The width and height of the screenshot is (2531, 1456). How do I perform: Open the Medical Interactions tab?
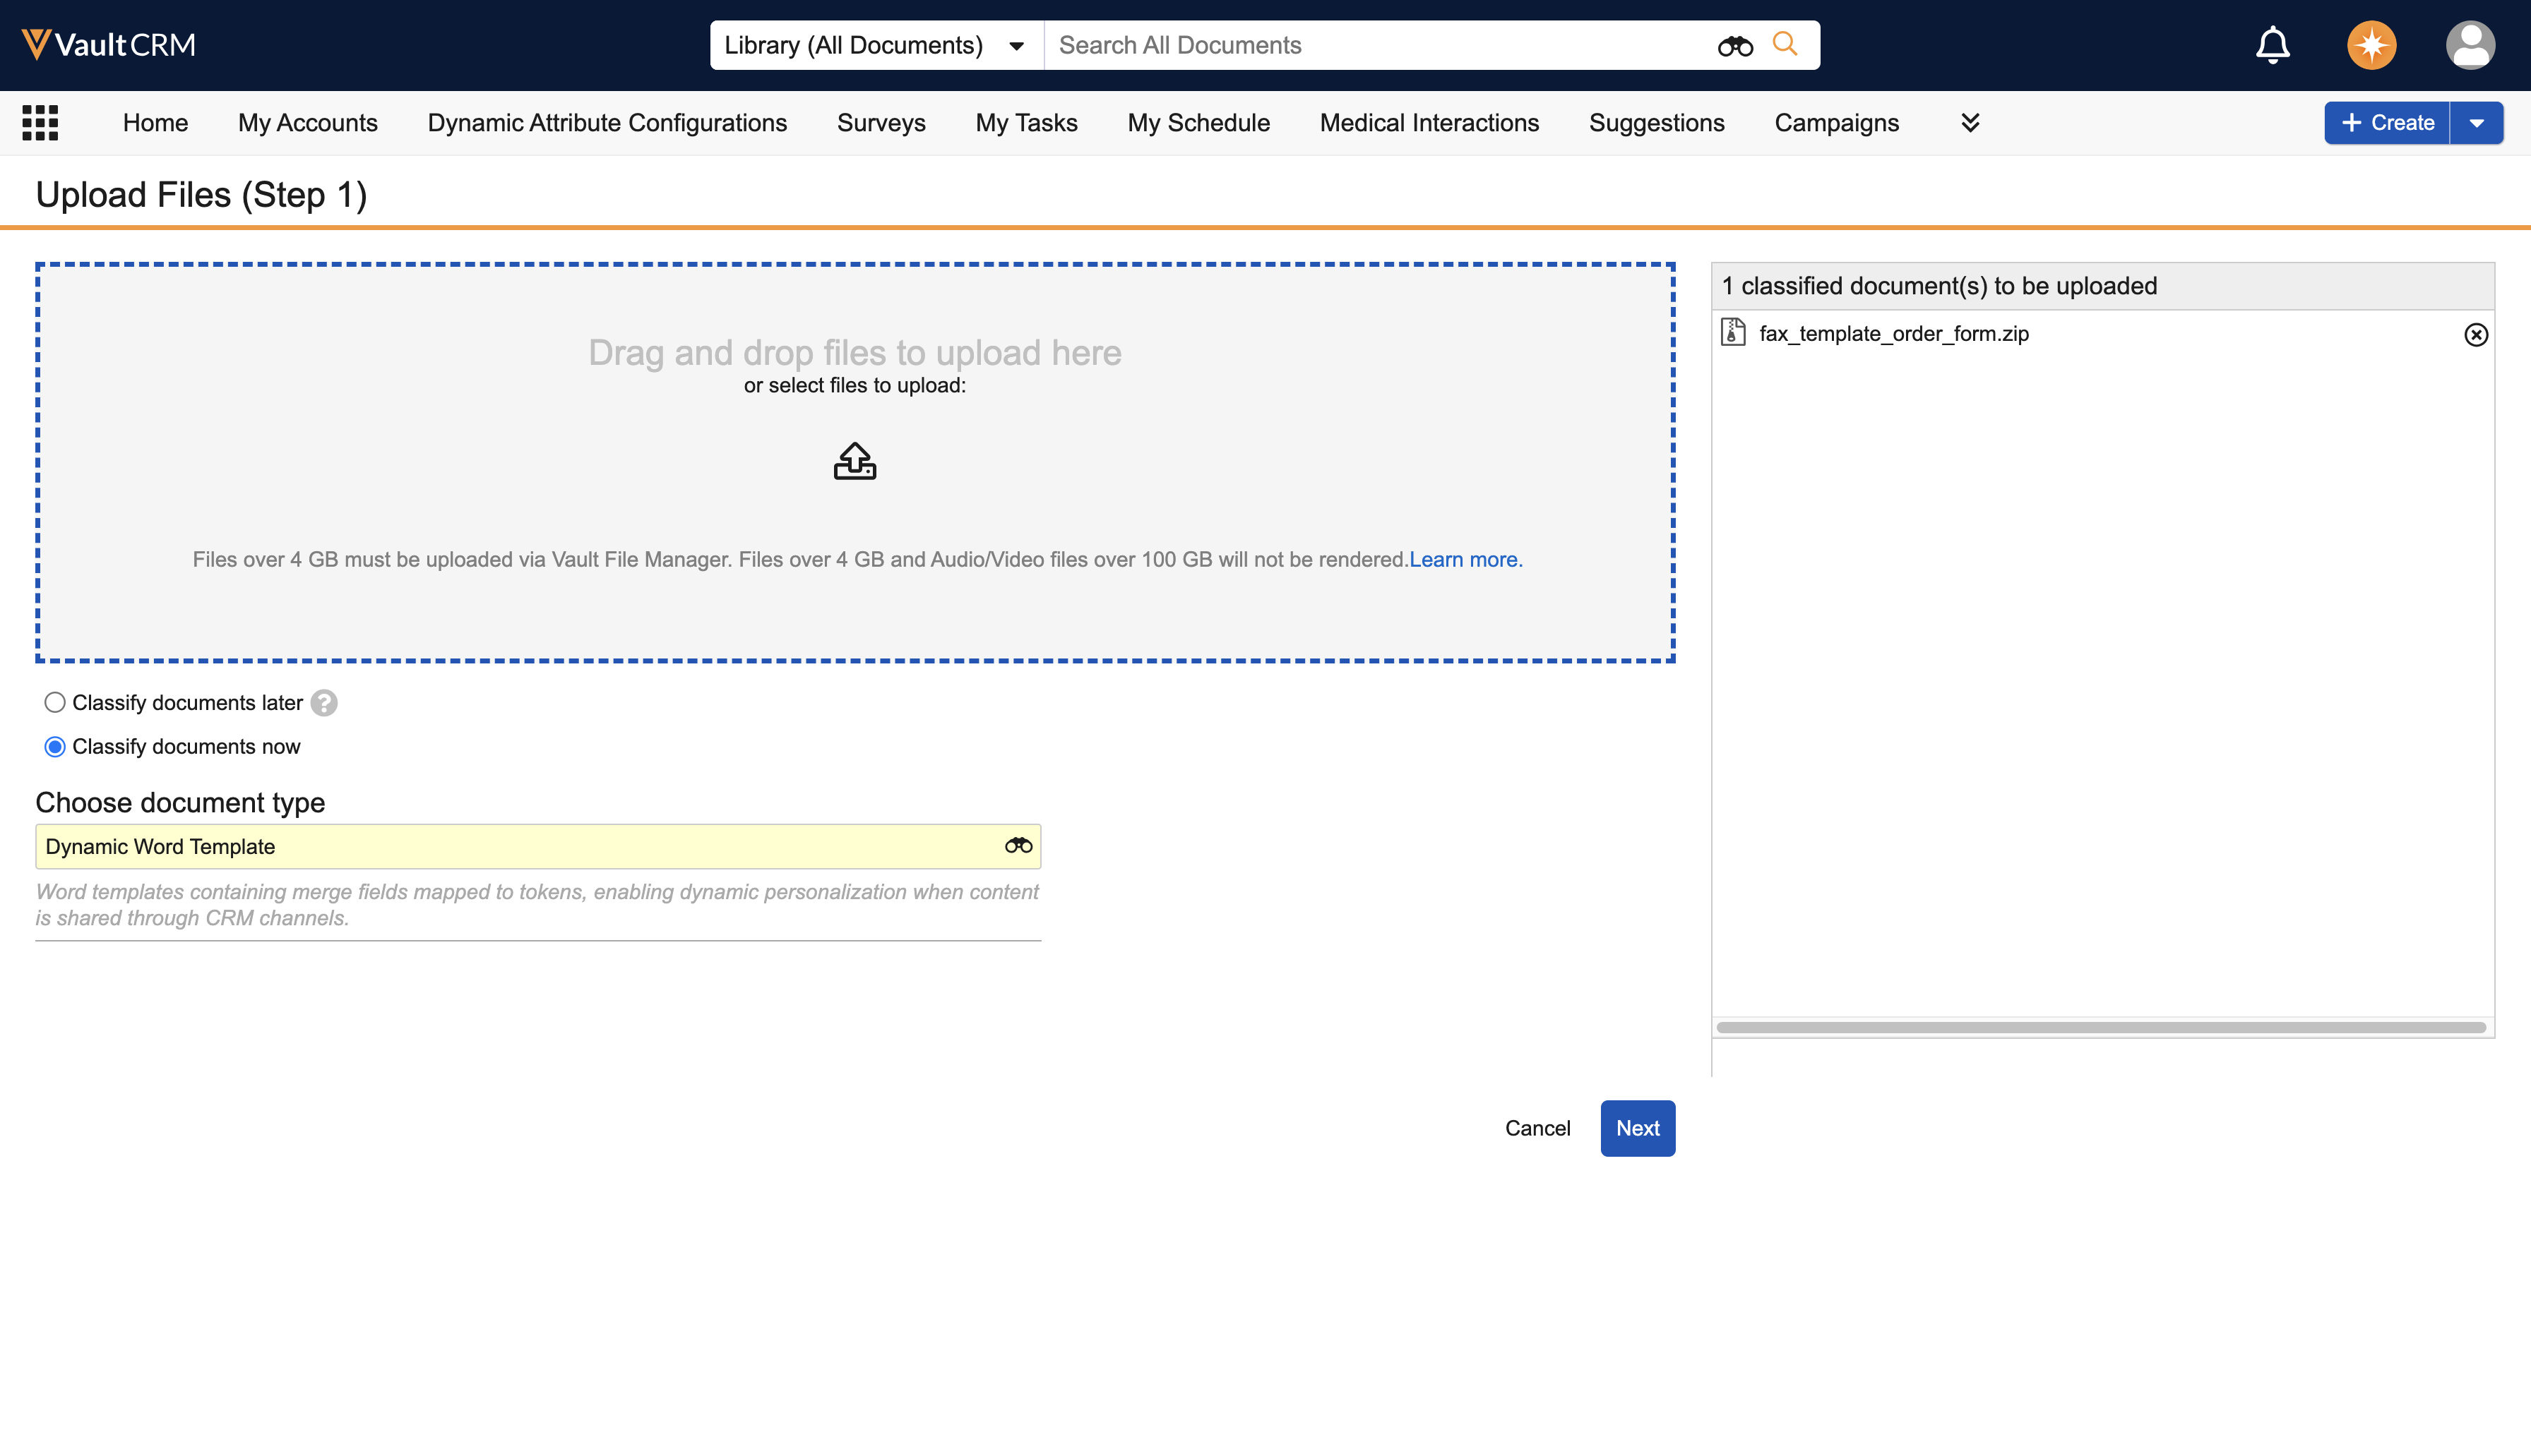[x=1429, y=123]
